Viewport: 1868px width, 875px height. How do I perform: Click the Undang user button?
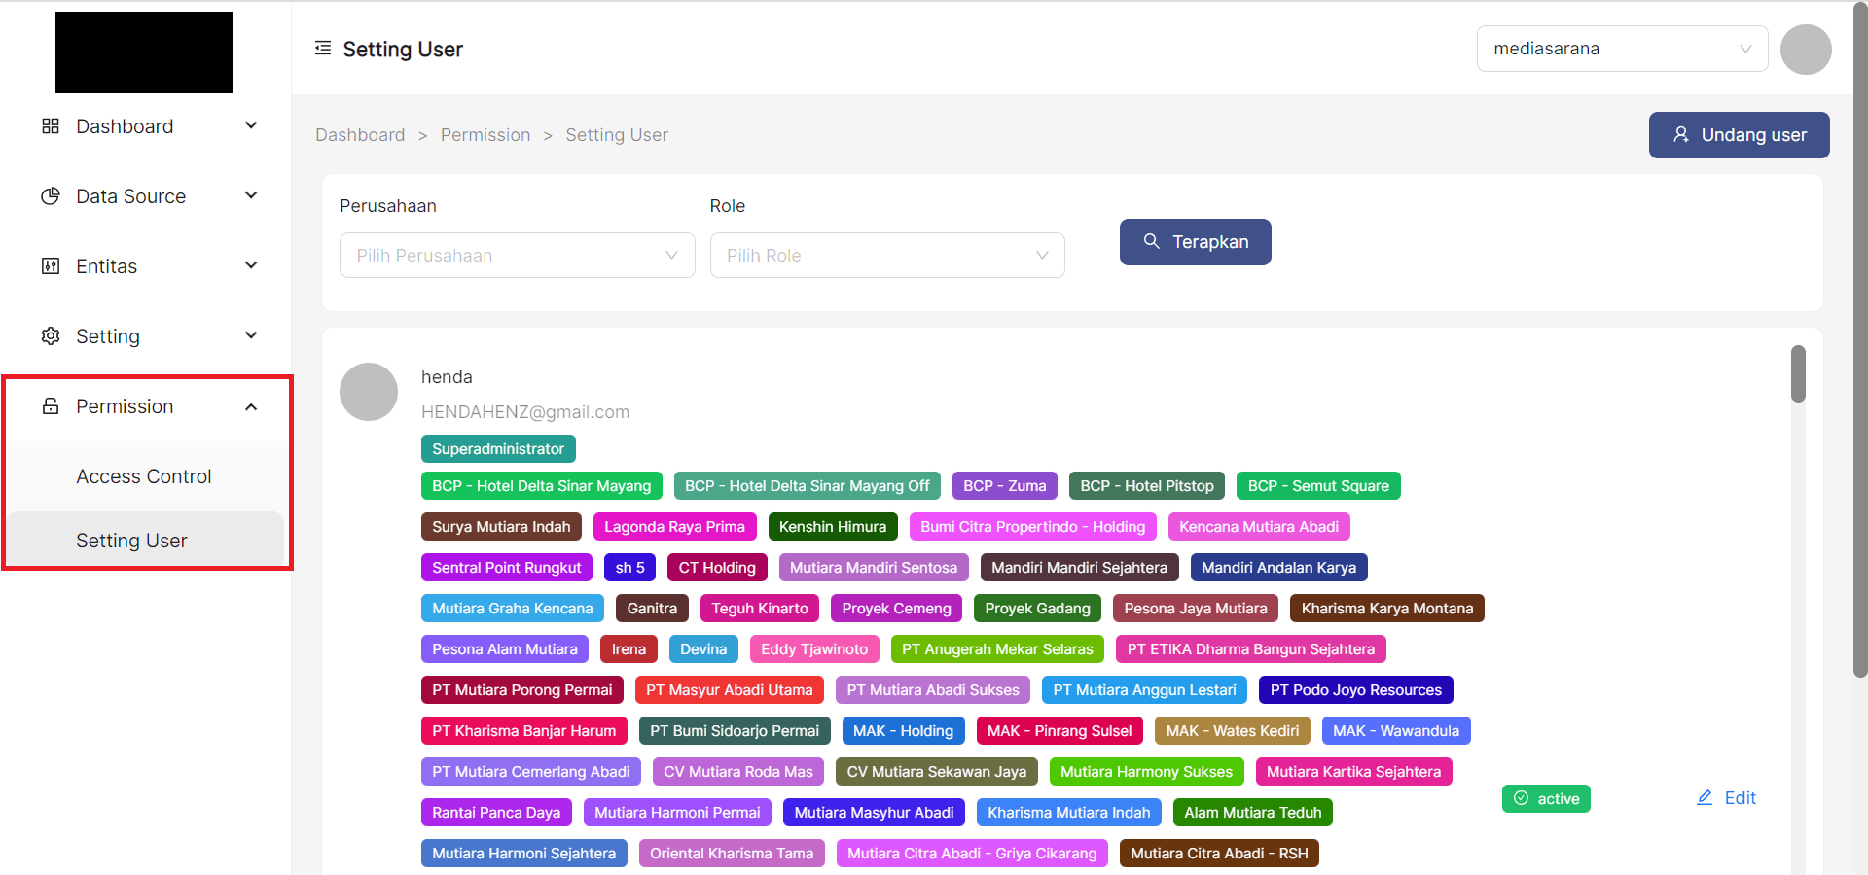click(x=1739, y=135)
